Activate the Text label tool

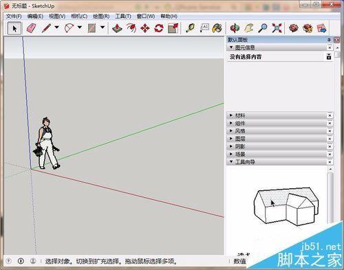point(204,28)
